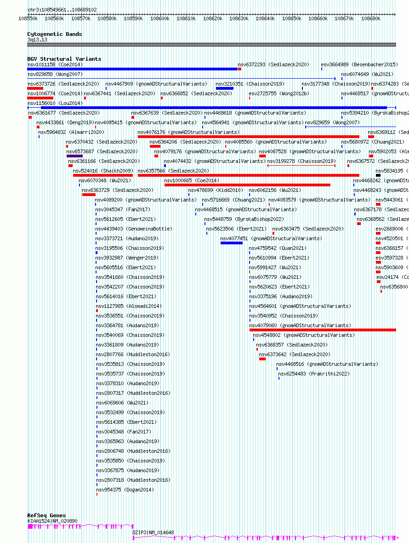Open the nsv4076176 (gnomADStructuralVariants) label
This screenshot has height=543, width=409.
pos(188,133)
